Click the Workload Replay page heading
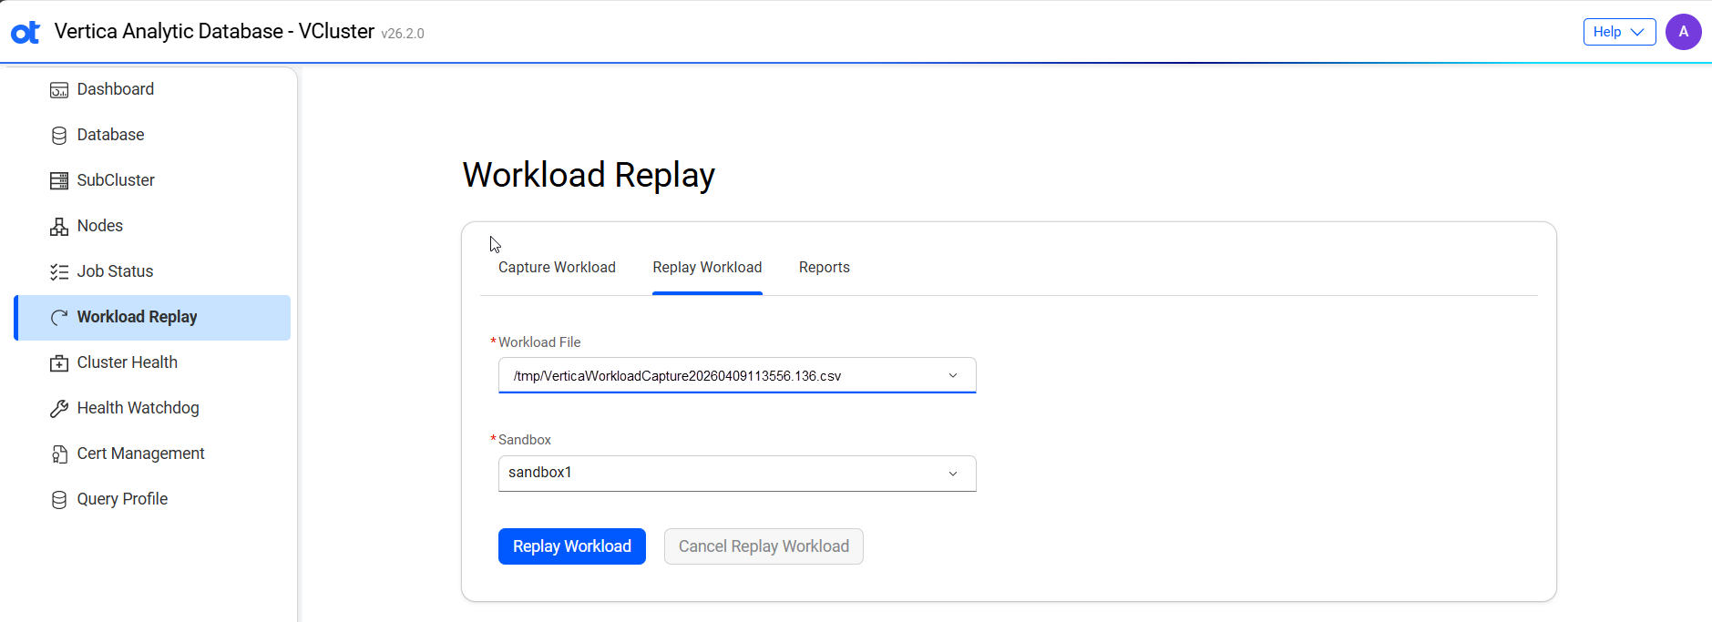Screen dimensions: 1712x622 click(589, 175)
